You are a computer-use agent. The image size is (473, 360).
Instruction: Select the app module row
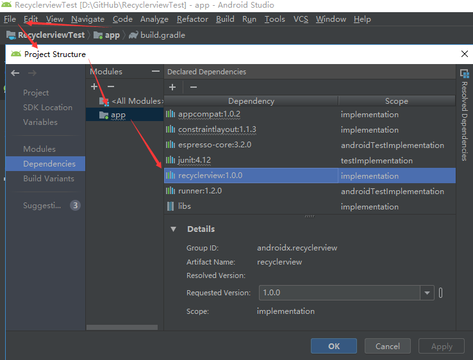point(125,115)
